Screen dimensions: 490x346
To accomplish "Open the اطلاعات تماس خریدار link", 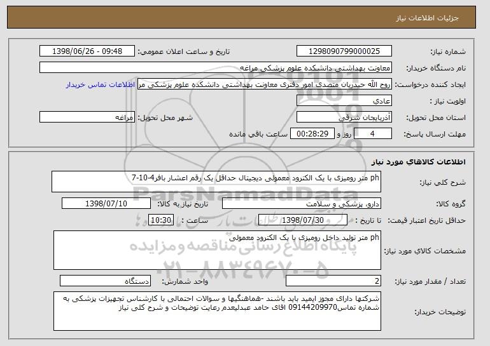I will click(x=101, y=84).
